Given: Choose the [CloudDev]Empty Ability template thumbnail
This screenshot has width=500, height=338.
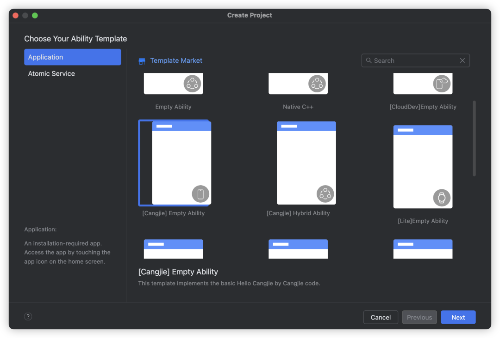Looking at the screenshot, I should coord(423,84).
